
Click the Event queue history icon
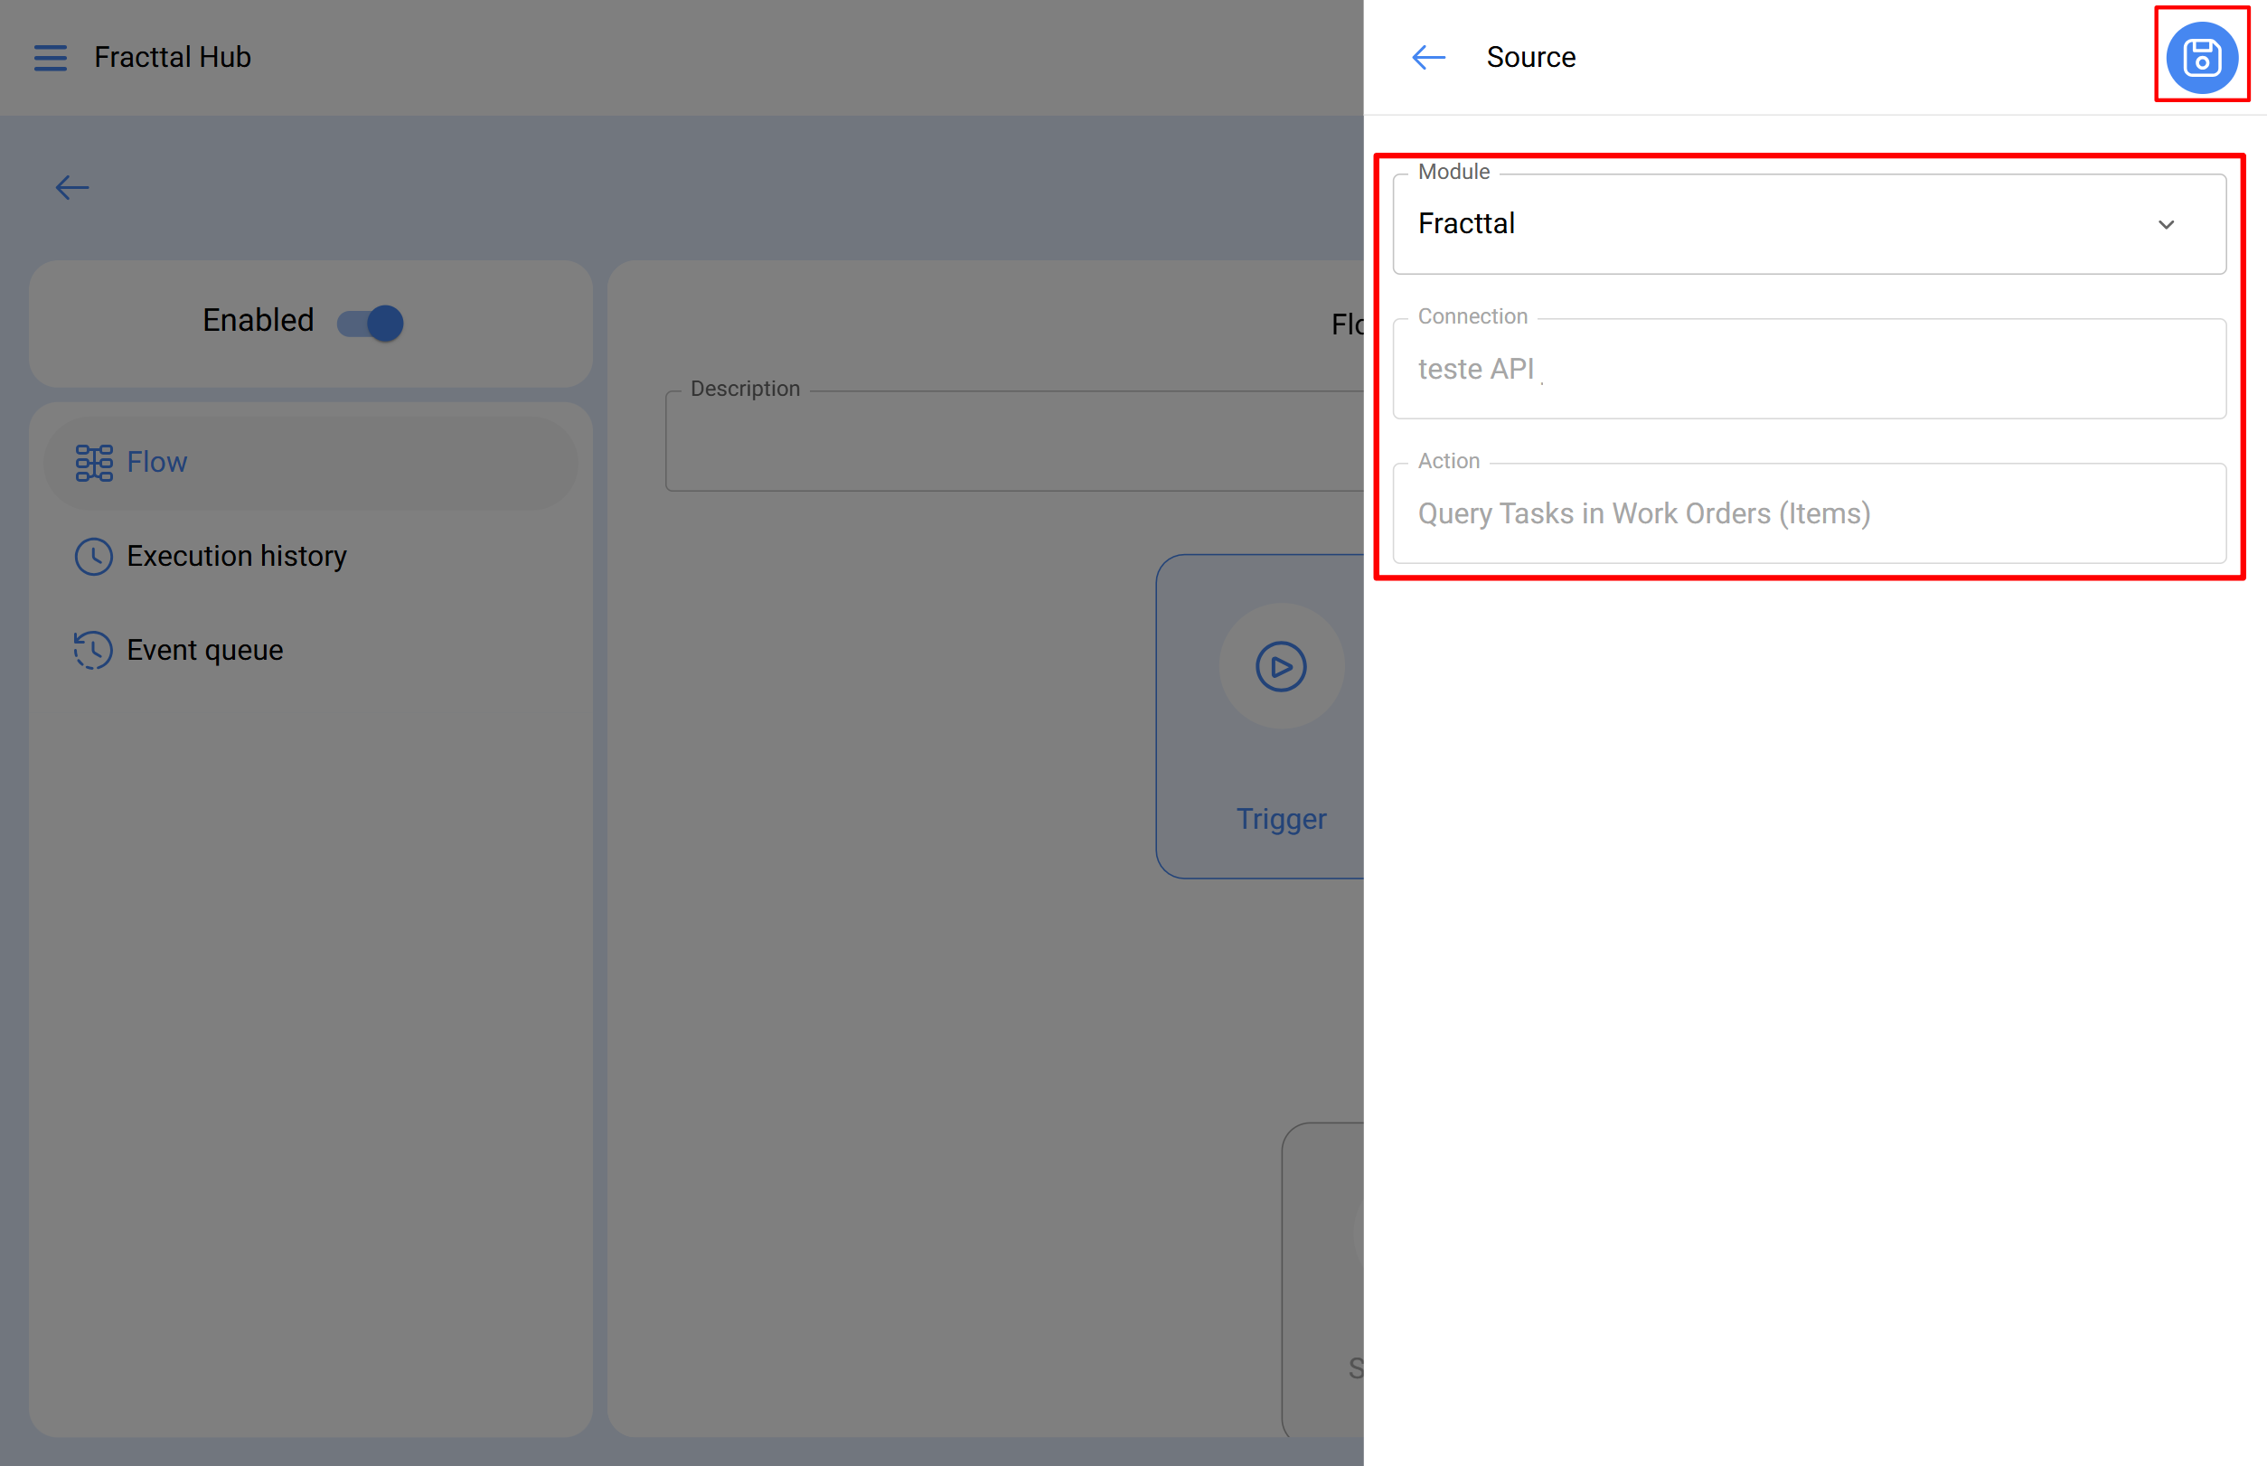tap(93, 650)
